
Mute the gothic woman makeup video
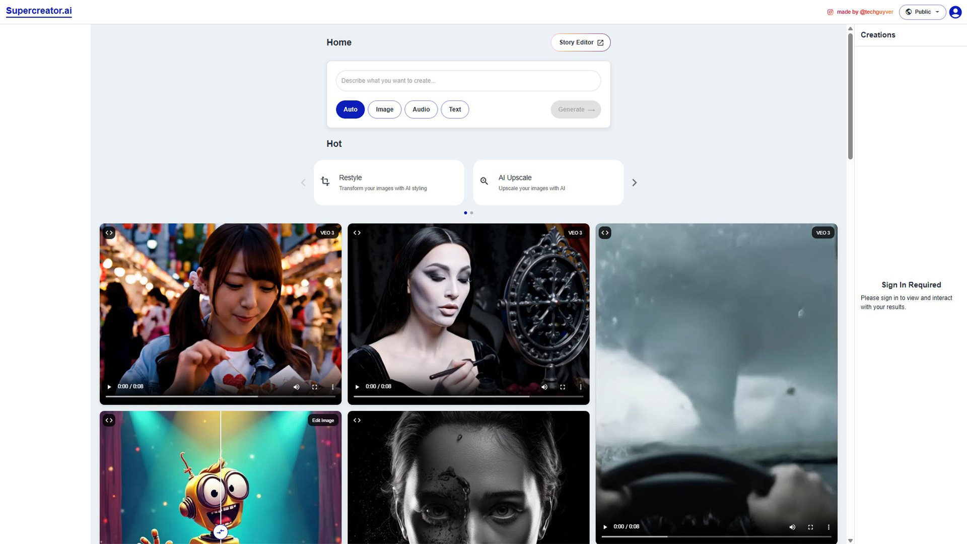(x=544, y=387)
